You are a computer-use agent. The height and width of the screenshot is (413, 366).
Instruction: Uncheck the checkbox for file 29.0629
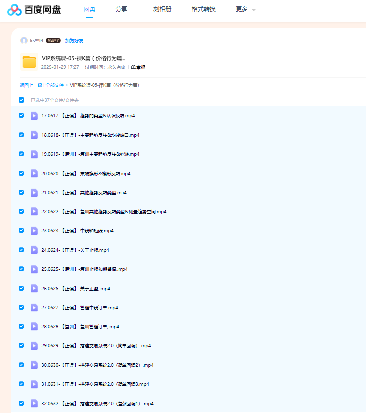click(x=21, y=345)
